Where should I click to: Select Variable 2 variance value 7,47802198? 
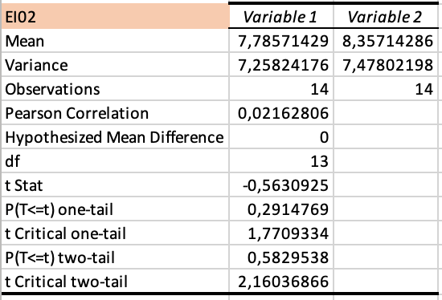click(x=385, y=65)
